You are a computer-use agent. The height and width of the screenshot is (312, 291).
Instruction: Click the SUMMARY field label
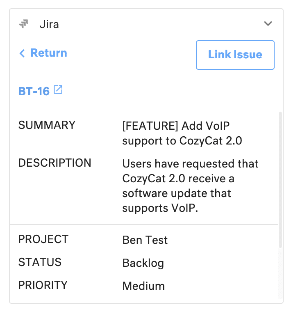pyautogui.click(x=47, y=125)
